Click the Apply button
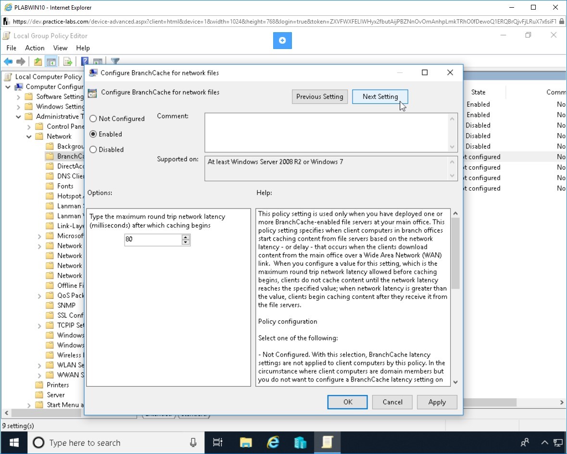 [x=437, y=402]
